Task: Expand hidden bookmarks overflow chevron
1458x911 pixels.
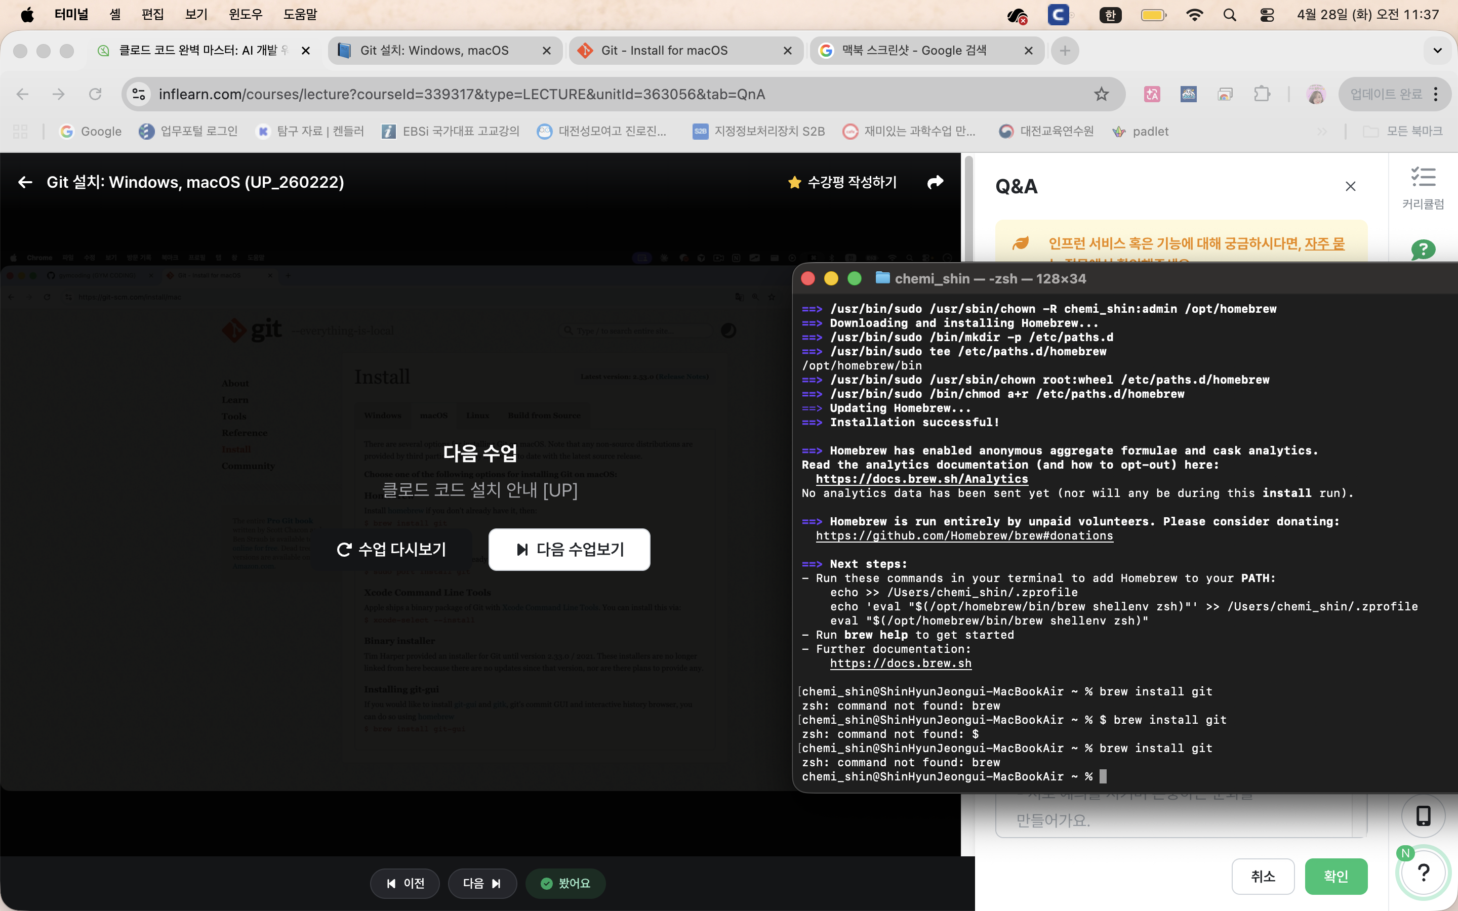Action: (1322, 132)
